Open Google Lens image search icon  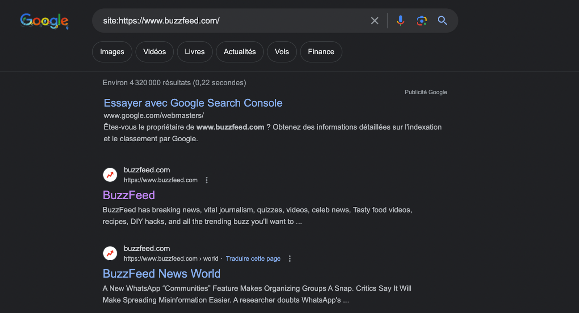coord(422,21)
